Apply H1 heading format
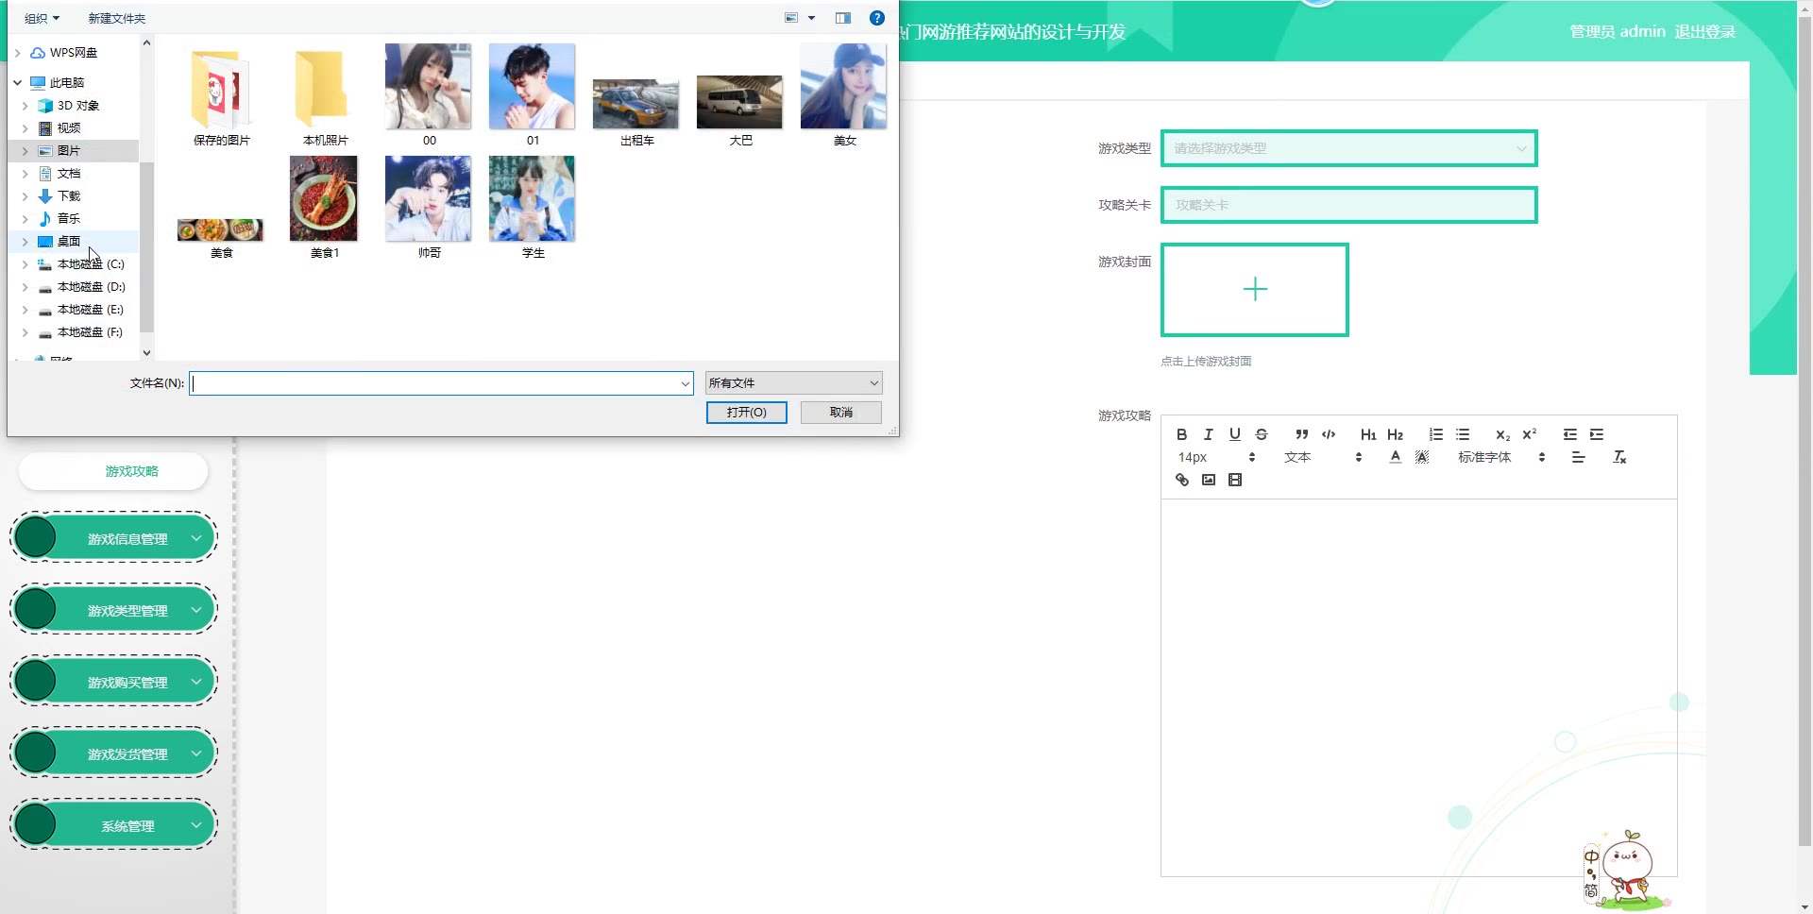 pos(1368,434)
